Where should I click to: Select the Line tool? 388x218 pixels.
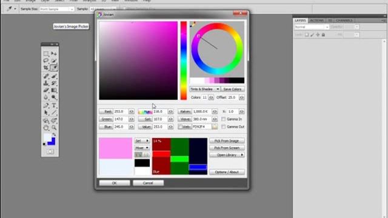click(54, 113)
